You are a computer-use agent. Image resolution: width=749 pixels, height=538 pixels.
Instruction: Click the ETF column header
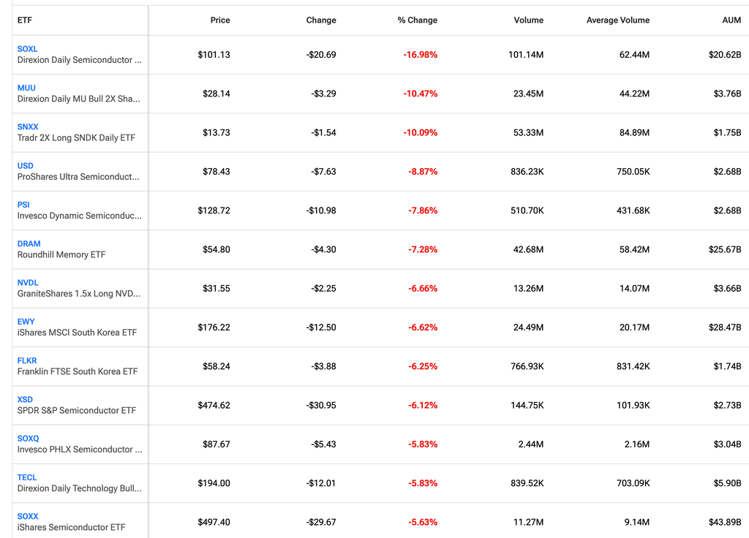click(25, 20)
